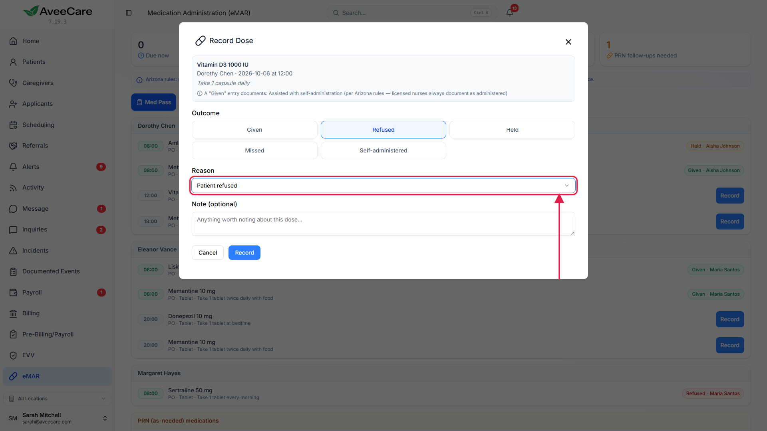Image resolution: width=767 pixels, height=431 pixels.
Task: Click Cancel in the dialog
Action: point(208,253)
